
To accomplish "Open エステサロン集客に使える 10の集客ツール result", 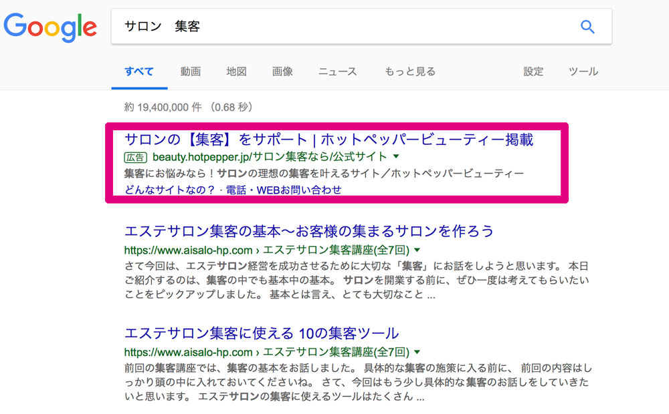I will pyautogui.click(x=262, y=333).
